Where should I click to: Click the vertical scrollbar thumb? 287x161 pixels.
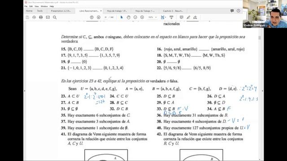260,38
